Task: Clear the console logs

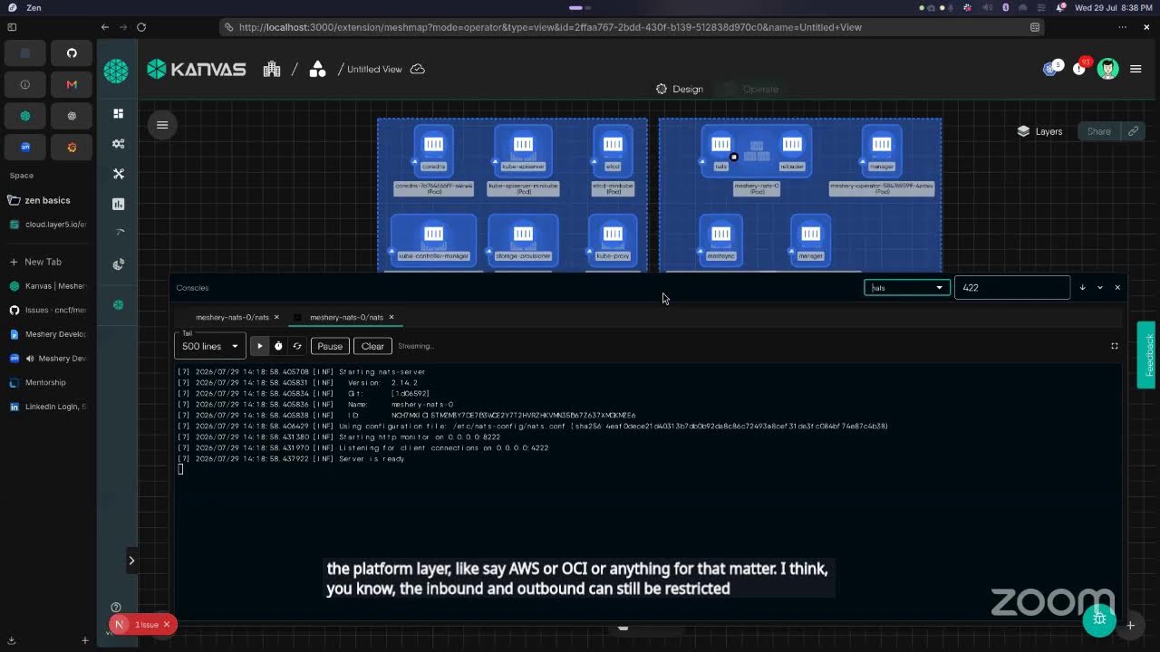Action: (x=372, y=346)
